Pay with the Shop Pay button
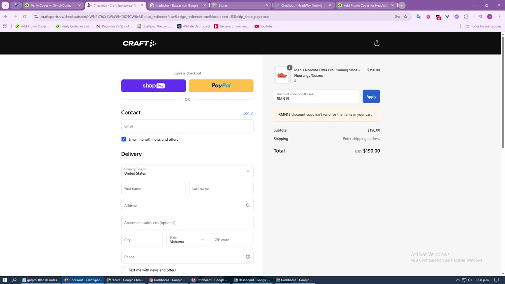This screenshot has height=284, width=505. (154, 86)
